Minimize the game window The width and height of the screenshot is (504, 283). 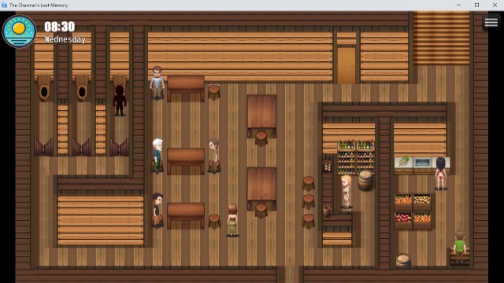[458, 6]
